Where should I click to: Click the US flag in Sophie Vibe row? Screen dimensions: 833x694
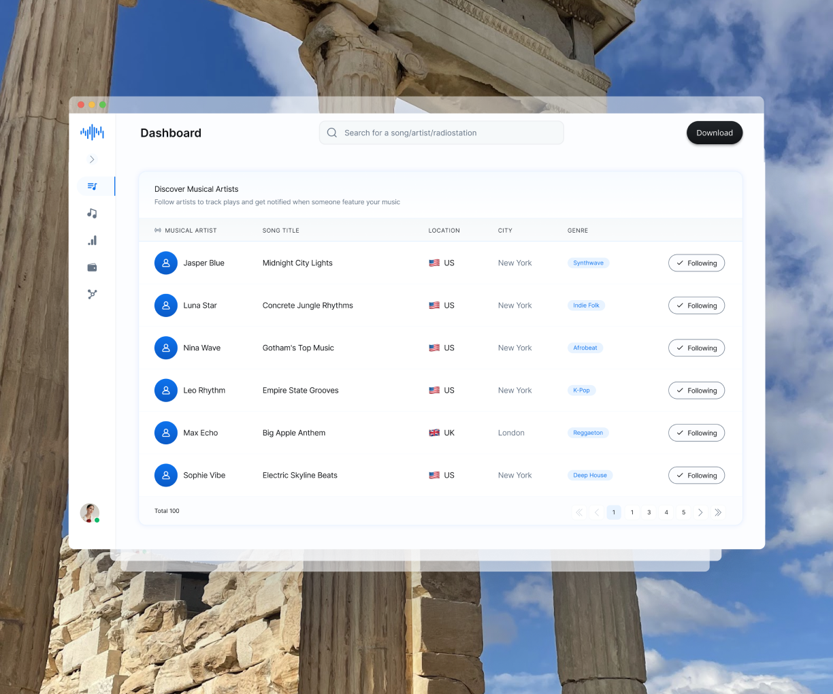(434, 476)
